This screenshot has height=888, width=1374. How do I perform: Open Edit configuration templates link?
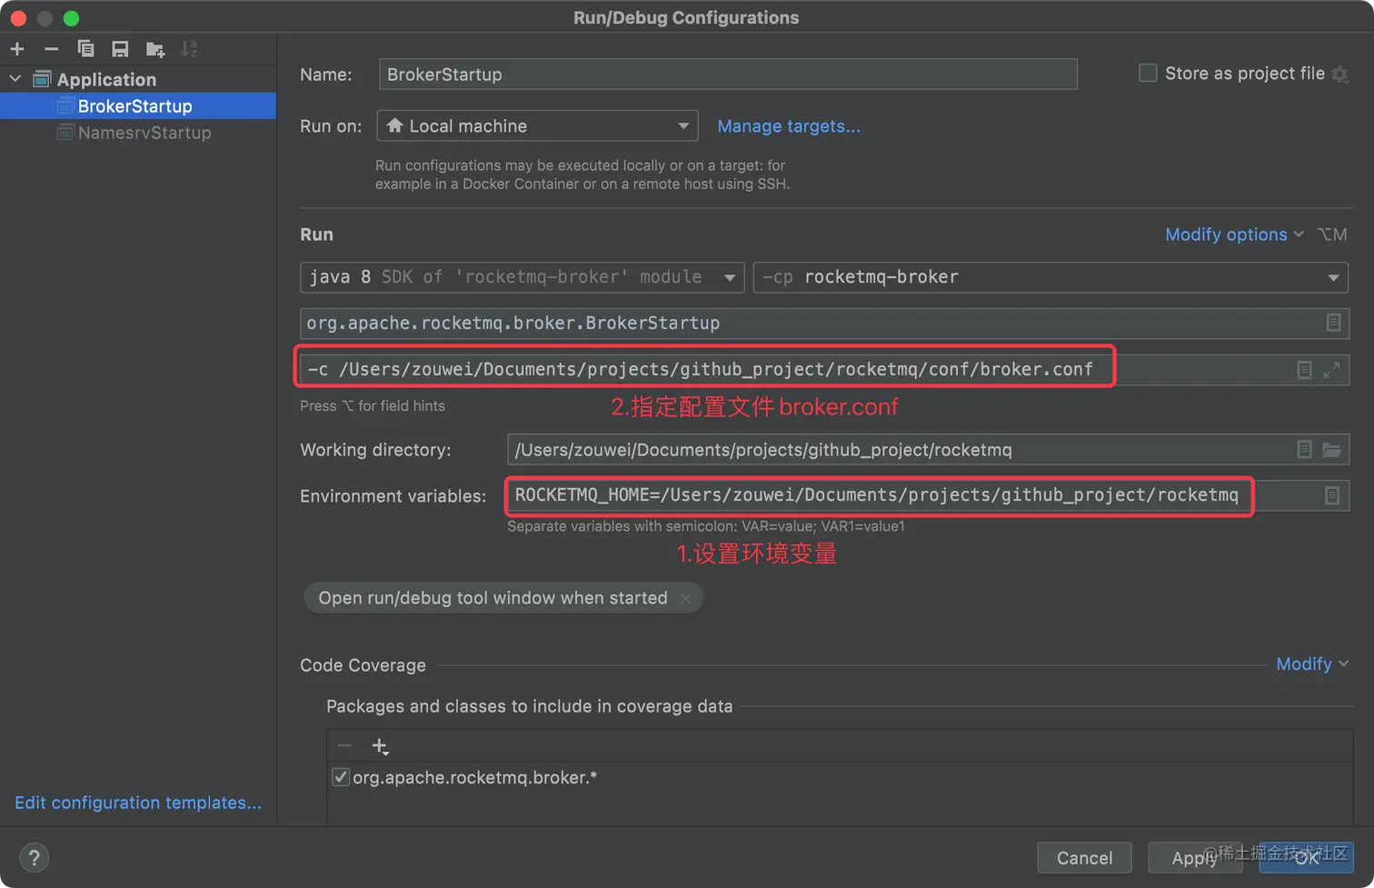(x=138, y=803)
